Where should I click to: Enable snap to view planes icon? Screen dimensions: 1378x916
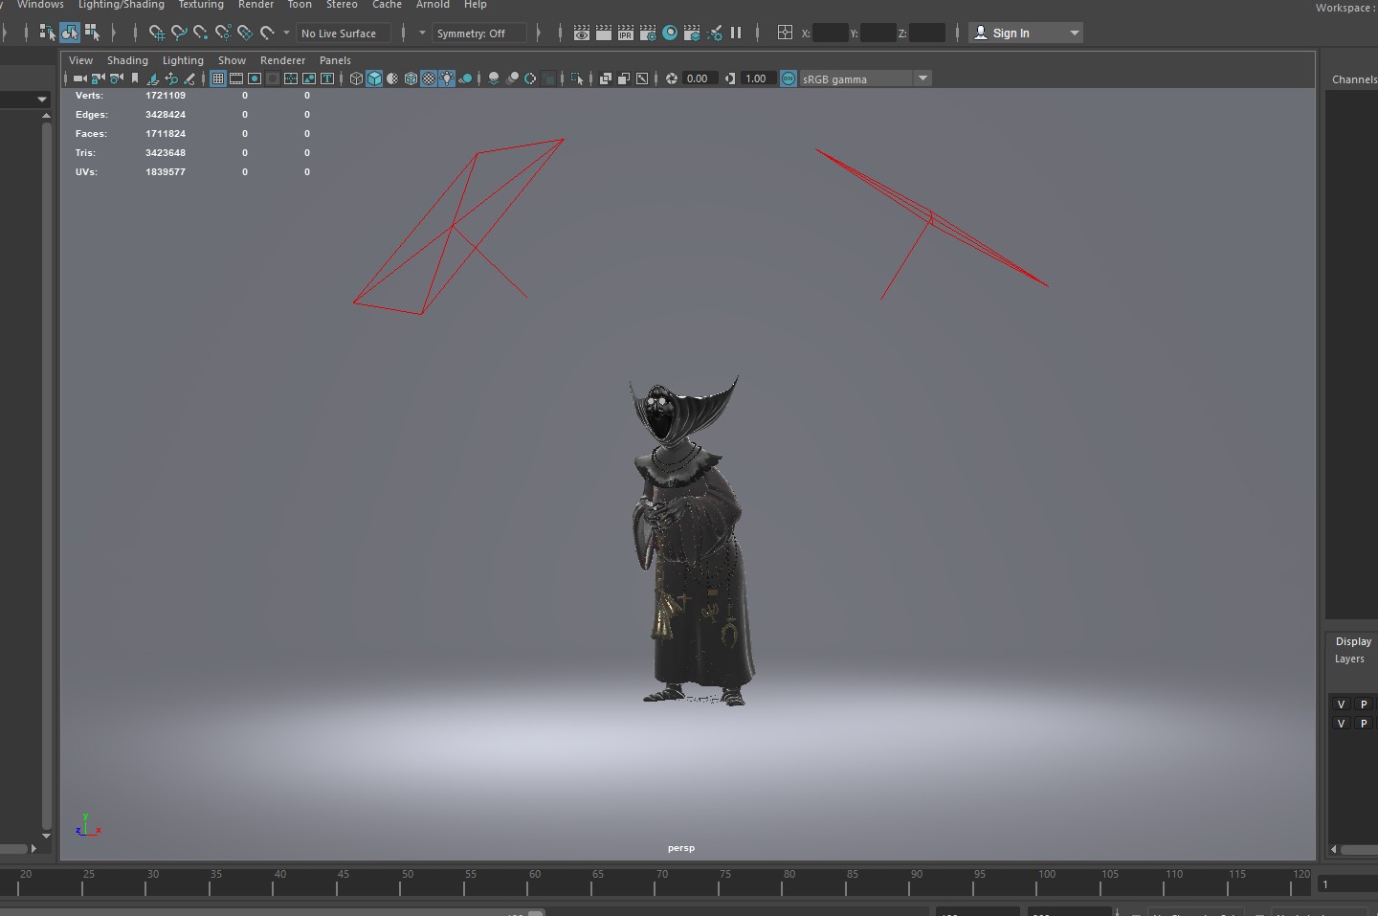pyautogui.click(x=245, y=33)
